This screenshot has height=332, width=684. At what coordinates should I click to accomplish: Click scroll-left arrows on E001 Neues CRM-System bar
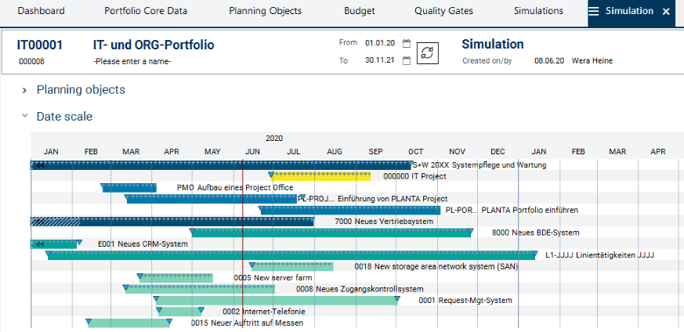(x=38, y=244)
